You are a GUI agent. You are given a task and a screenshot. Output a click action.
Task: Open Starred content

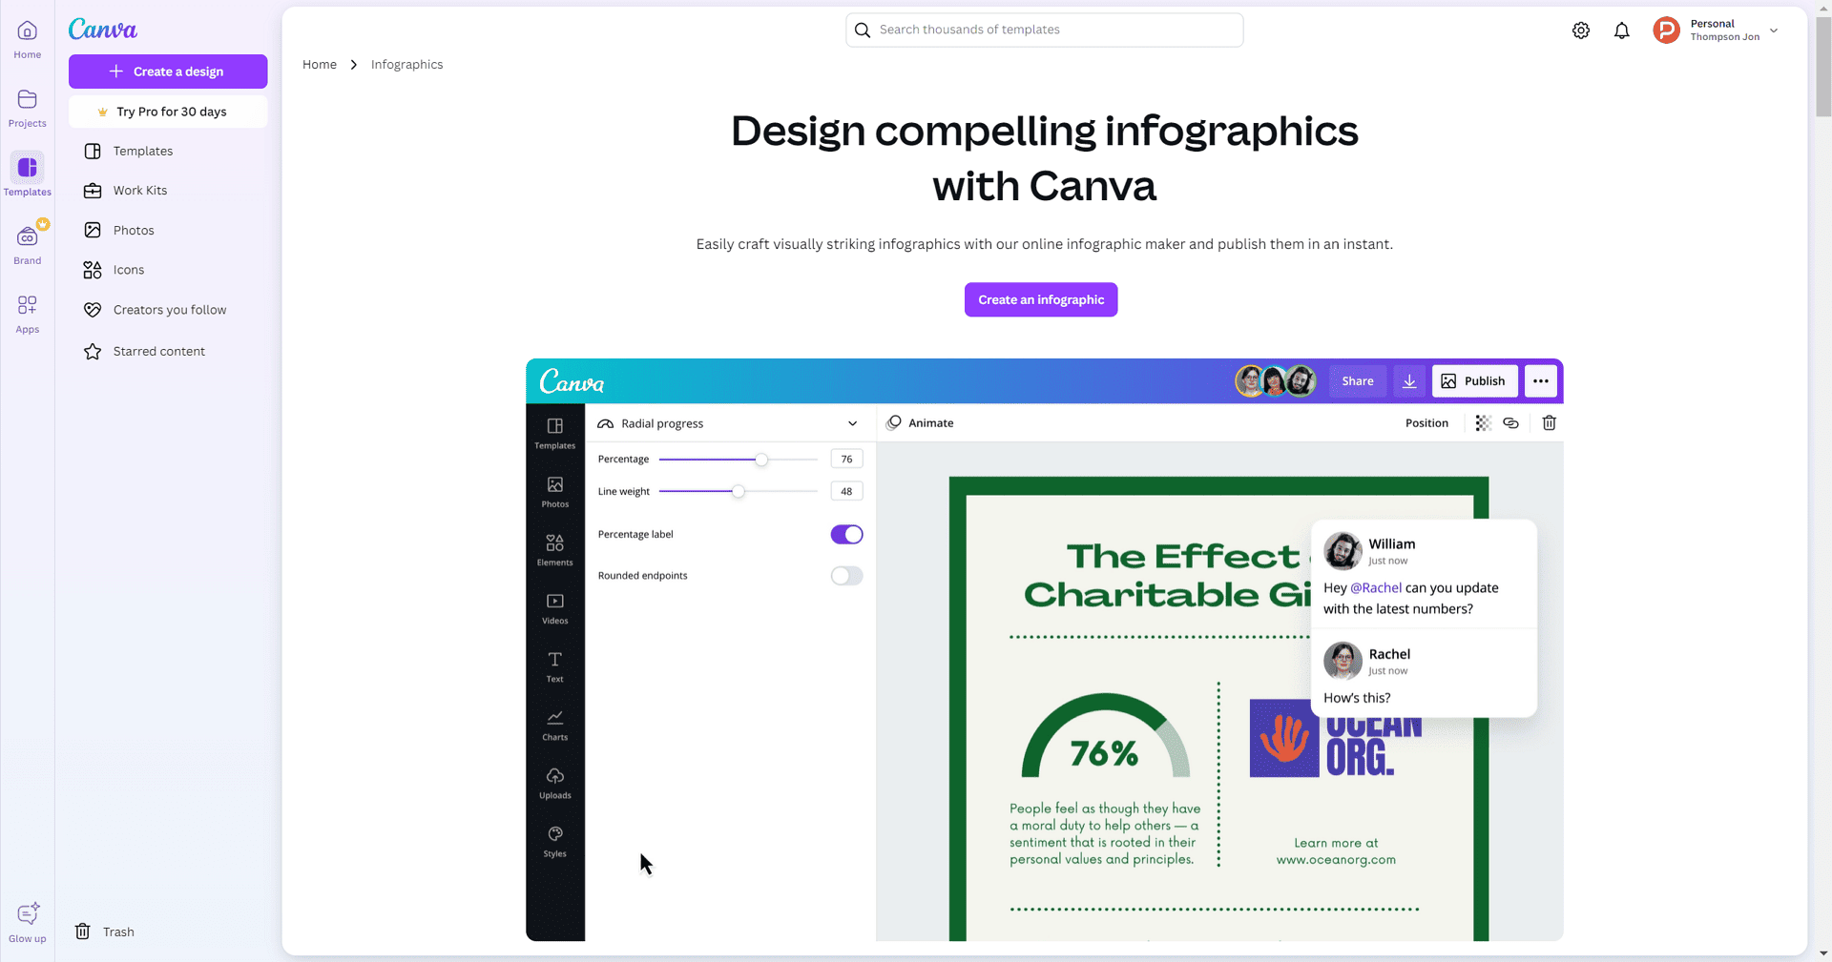point(168,351)
